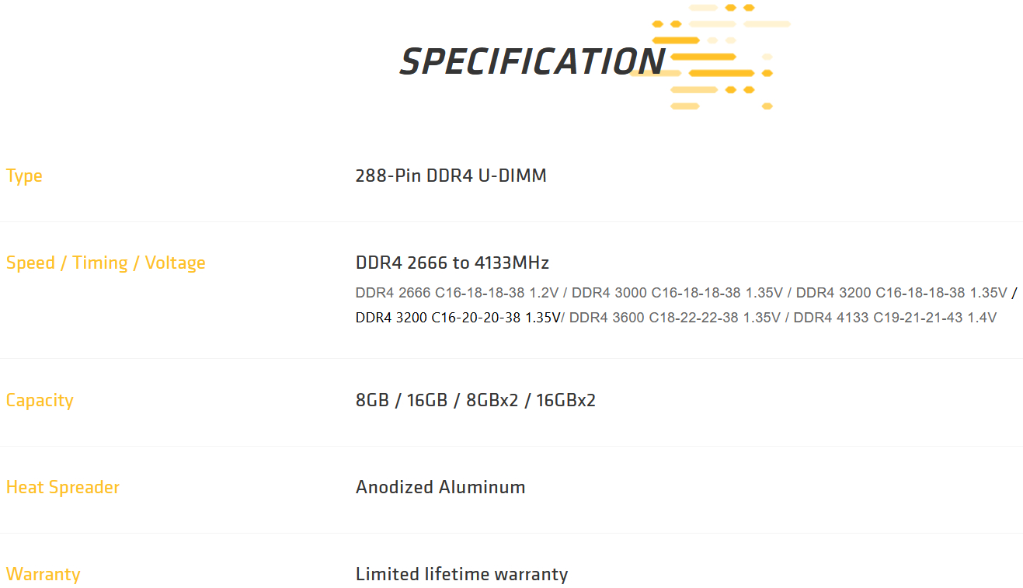Select the Capacity label
This screenshot has height=588, width=1023.
point(40,400)
